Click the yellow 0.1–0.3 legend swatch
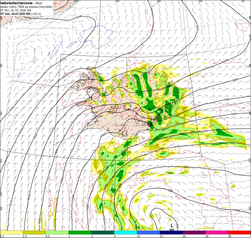 pos(12,232)
